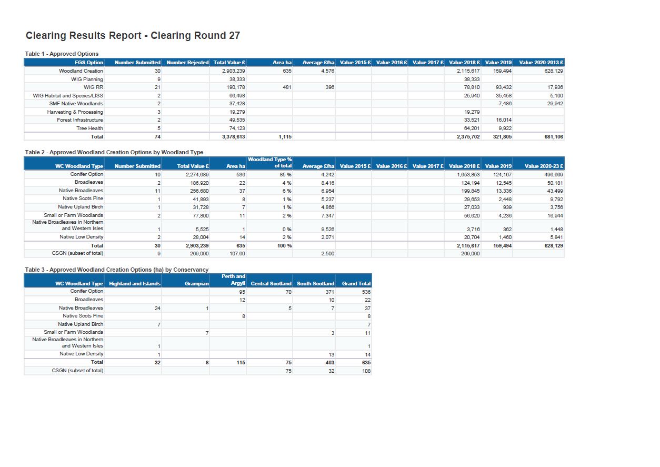Viewport: 660px width, 467px height.
Task: Select the Tree Health row label
Action: 89,128
